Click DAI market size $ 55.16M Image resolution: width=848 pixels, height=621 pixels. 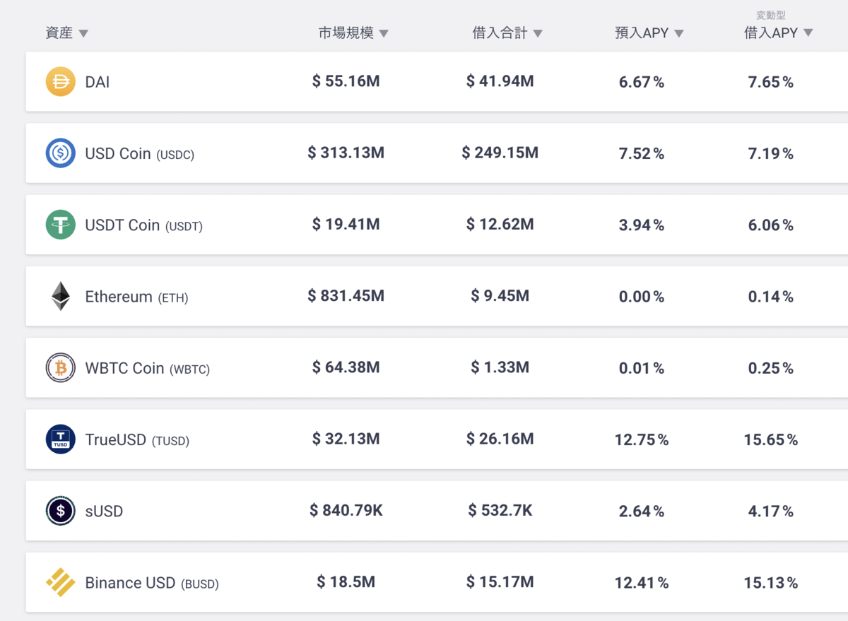346,81
